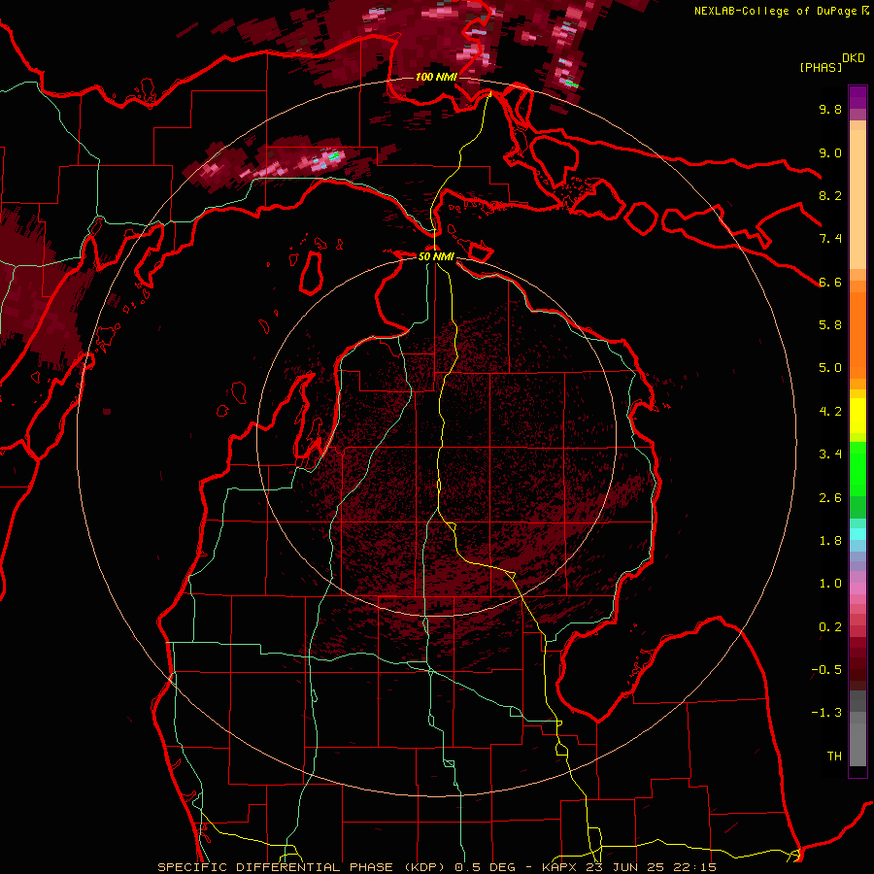Click the 23 JUN 25 22:15 timestamp
This screenshot has width=874, height=874.
pos(651,867)
